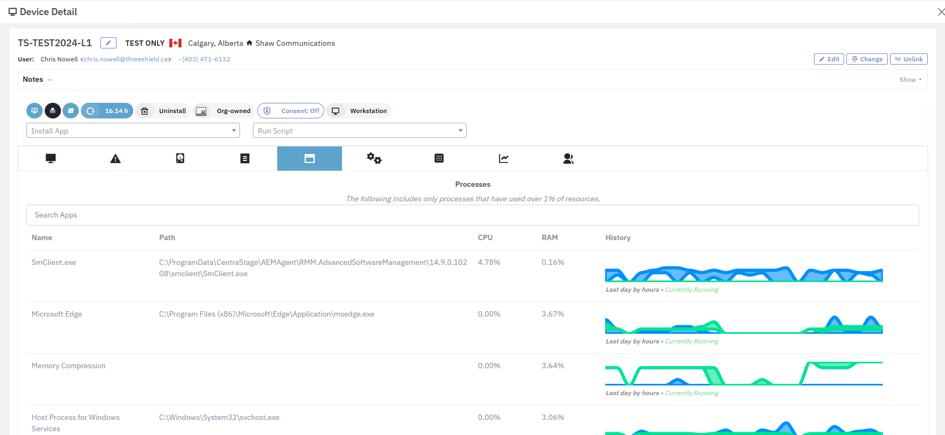Click the Org-owned device ownership button
945x435 pixels.
tap(224, 111)
